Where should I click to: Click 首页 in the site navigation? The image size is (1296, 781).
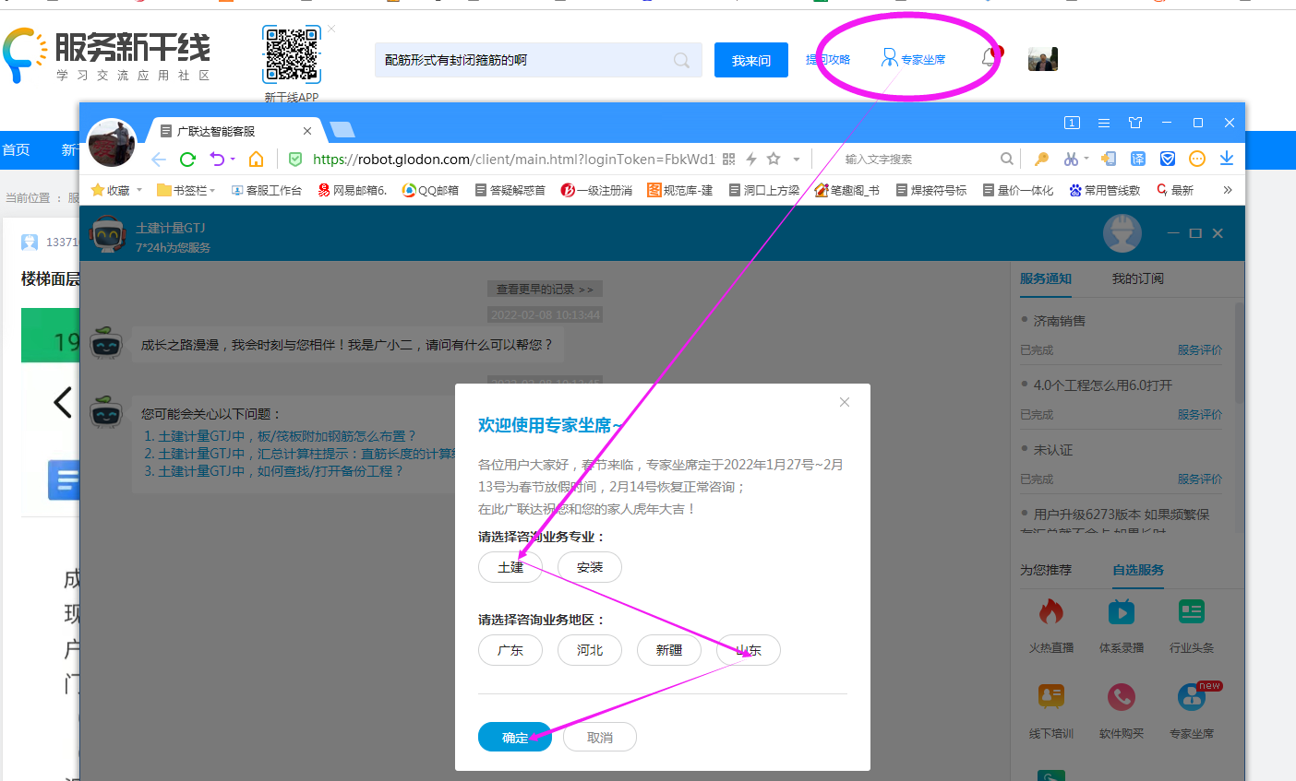[x=16, y=149]
